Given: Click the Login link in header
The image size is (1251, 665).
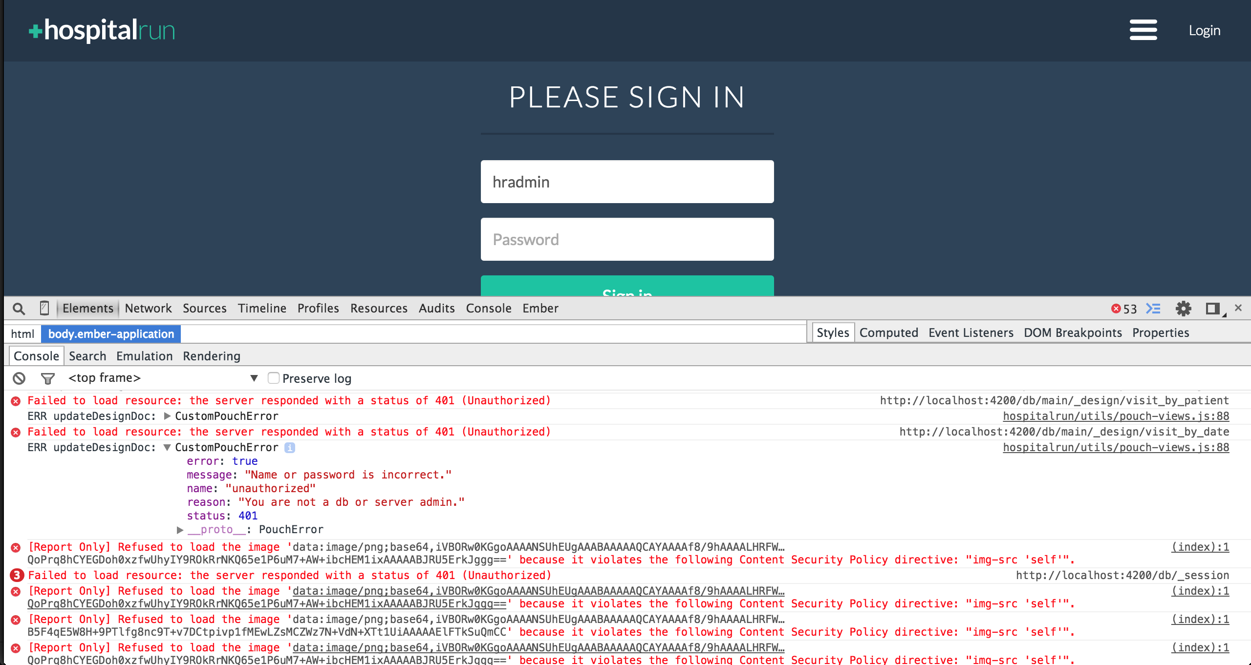Looking at the screenshot, I should point(1205,30).
